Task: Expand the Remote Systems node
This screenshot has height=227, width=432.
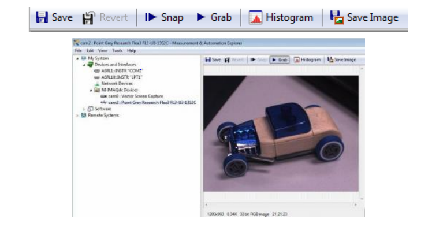Action: pyautogui.click(x=77, y=116)
